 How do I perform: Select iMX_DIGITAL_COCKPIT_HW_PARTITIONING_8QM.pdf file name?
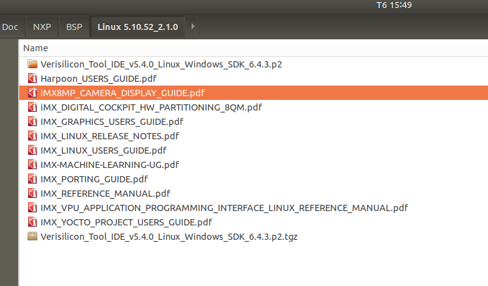[x=151, y=107]
